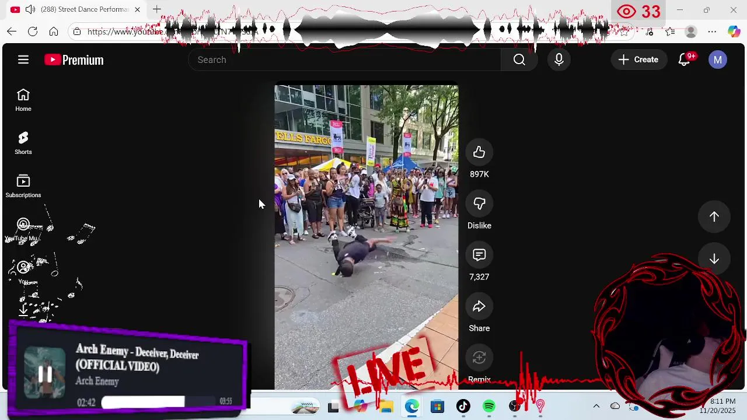The image size is (747, 420).
Task: Focus the YouTube Search field
Action: click(344, 60)
